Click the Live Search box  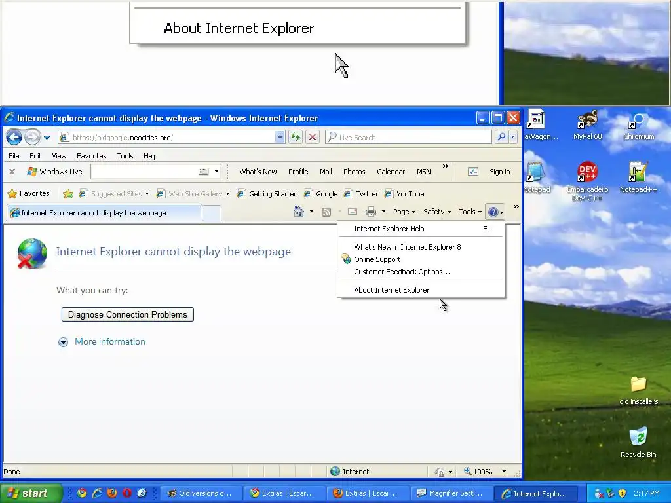click(408, 138)
